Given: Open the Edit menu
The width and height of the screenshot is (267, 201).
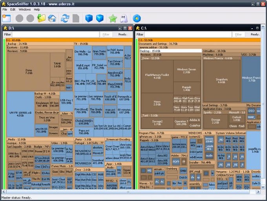Looking at the screenshot, I should click(13, 9).
